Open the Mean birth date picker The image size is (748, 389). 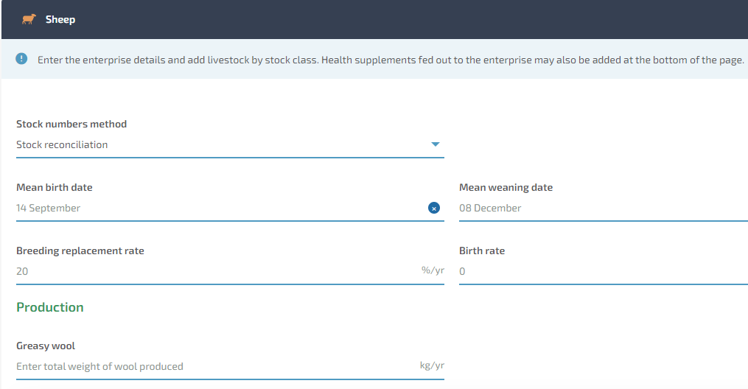click(x=221, y=208)
